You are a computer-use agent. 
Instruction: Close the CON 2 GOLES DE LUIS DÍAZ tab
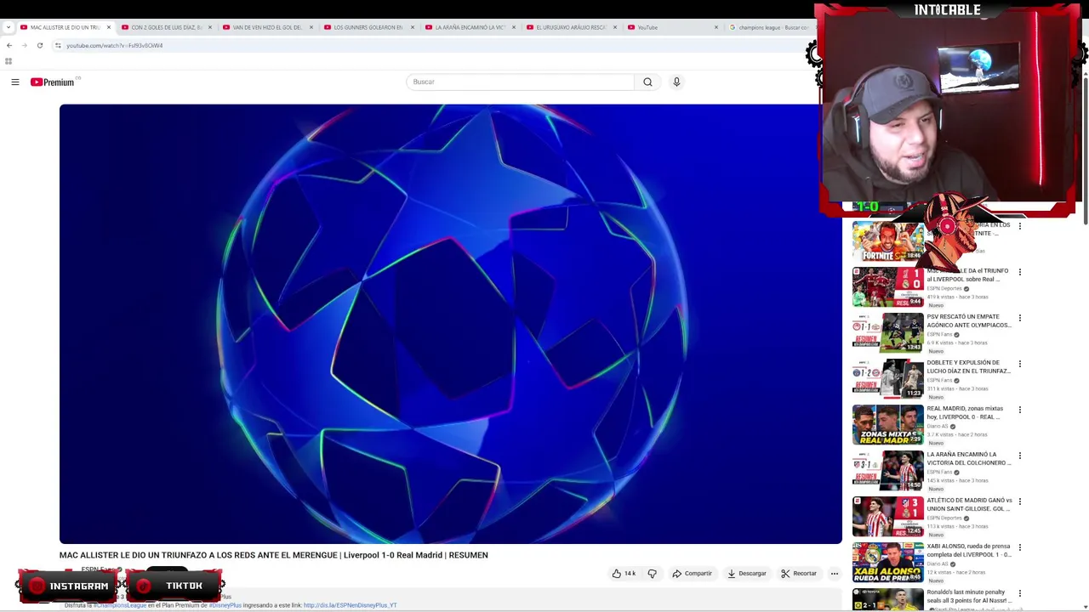pos(211,27)
